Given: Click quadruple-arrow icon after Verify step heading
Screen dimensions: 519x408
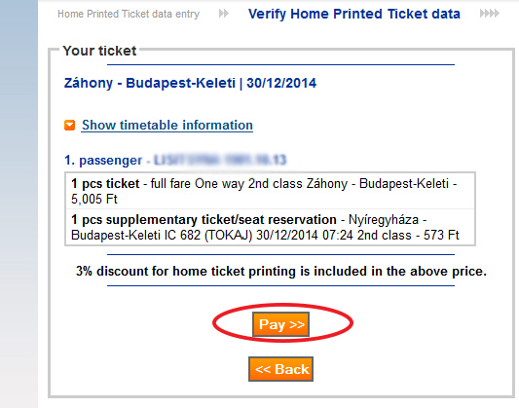Looking at the screenshot, I should (x=490, y=14).
